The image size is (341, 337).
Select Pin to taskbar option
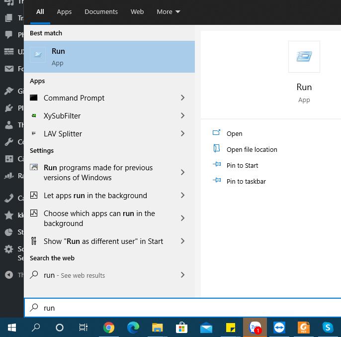pyautogui.click(x=246, y=182)
